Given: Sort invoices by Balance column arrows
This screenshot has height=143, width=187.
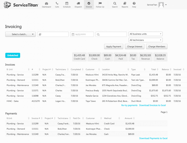Looking at the screenshot, I should point(170,69).
